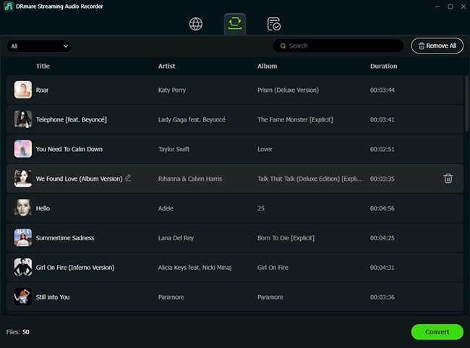Image resolution: width=470 pixels, height=348 pixels.
Task: Click artist Rihanna & Calvin Harris
Action: [x=190, y=179]
